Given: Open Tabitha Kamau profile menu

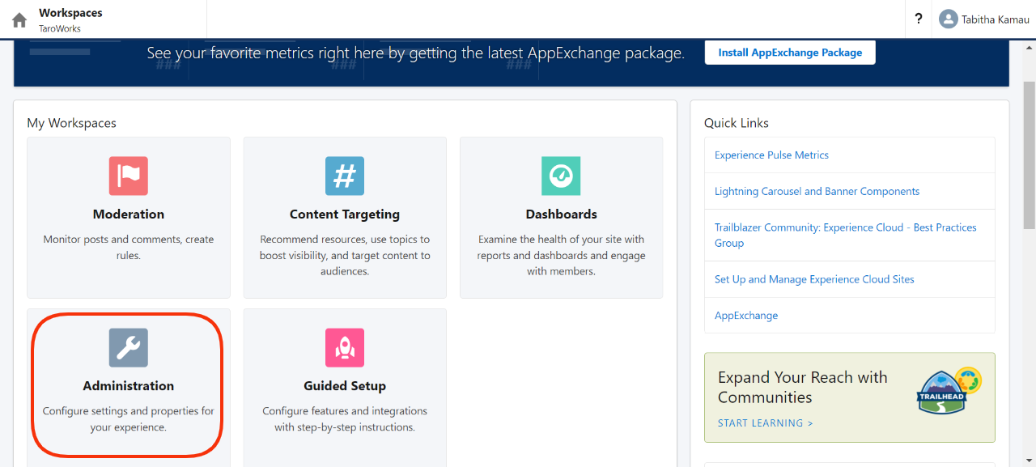Looking at the screenshot, I should (984, 19).
